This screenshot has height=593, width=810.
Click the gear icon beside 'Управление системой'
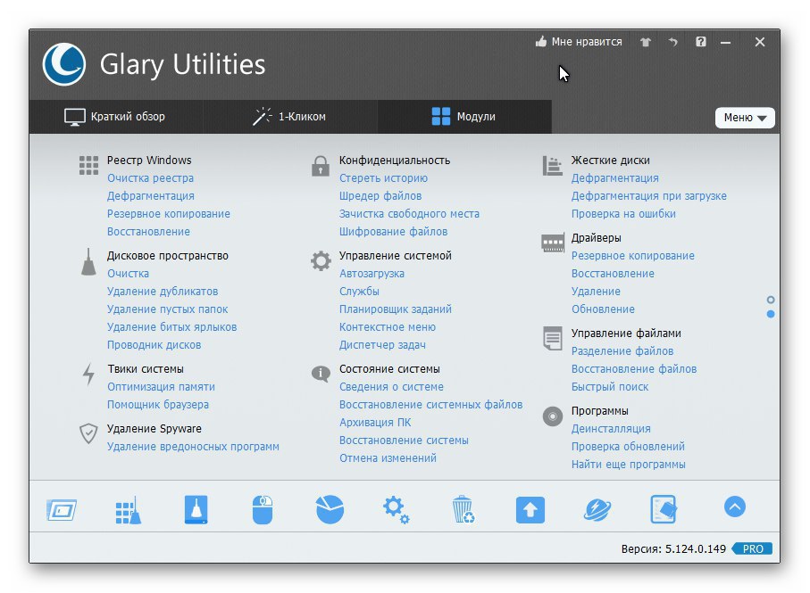pos(321,261)
